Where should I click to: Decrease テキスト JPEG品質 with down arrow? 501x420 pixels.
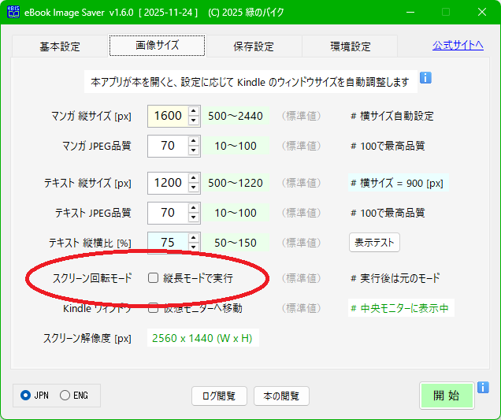194,217
